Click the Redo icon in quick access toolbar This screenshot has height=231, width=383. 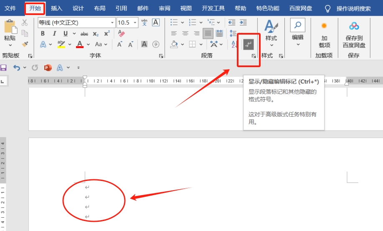[35, 68]
